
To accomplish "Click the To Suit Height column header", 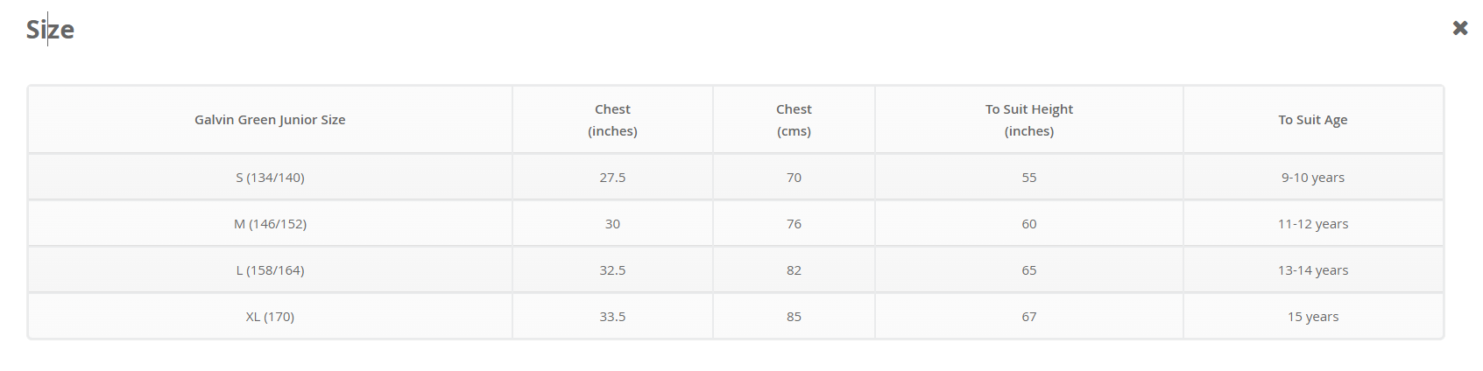I will pyautogui.click(x=1028, y=120).
